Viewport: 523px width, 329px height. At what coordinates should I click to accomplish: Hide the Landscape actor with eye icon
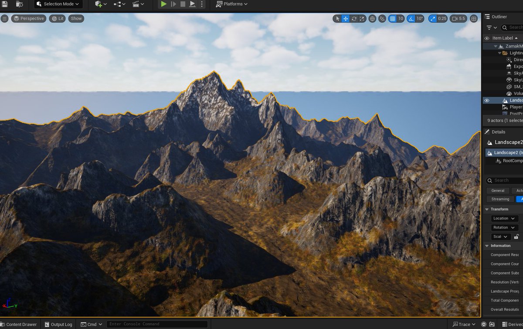tap(487, 100)
